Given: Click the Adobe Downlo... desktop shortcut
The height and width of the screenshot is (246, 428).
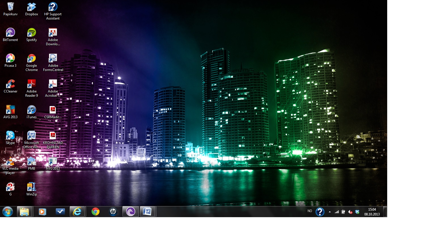Looking at the screenshot, I should (x=53, y=37).
